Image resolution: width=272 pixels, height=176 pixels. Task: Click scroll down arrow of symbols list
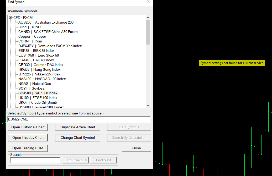pos(148,106)
